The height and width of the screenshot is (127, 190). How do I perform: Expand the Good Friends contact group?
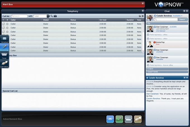(x=167, y=72)
